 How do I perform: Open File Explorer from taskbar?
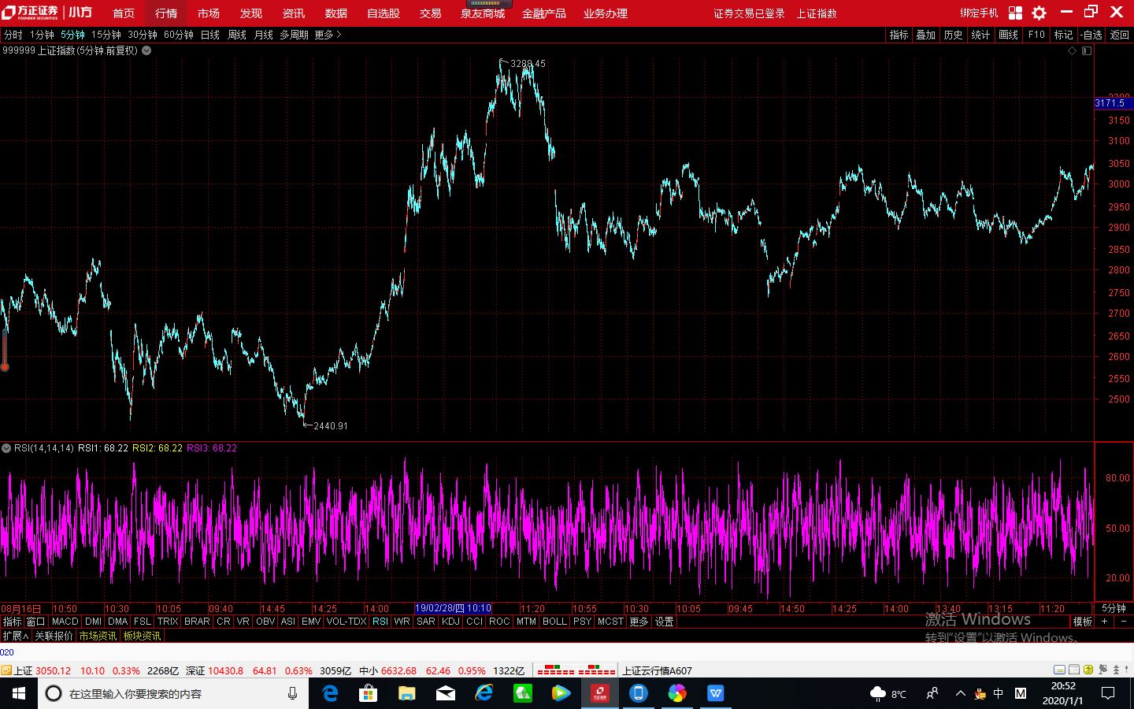click(x=406, y=693)
